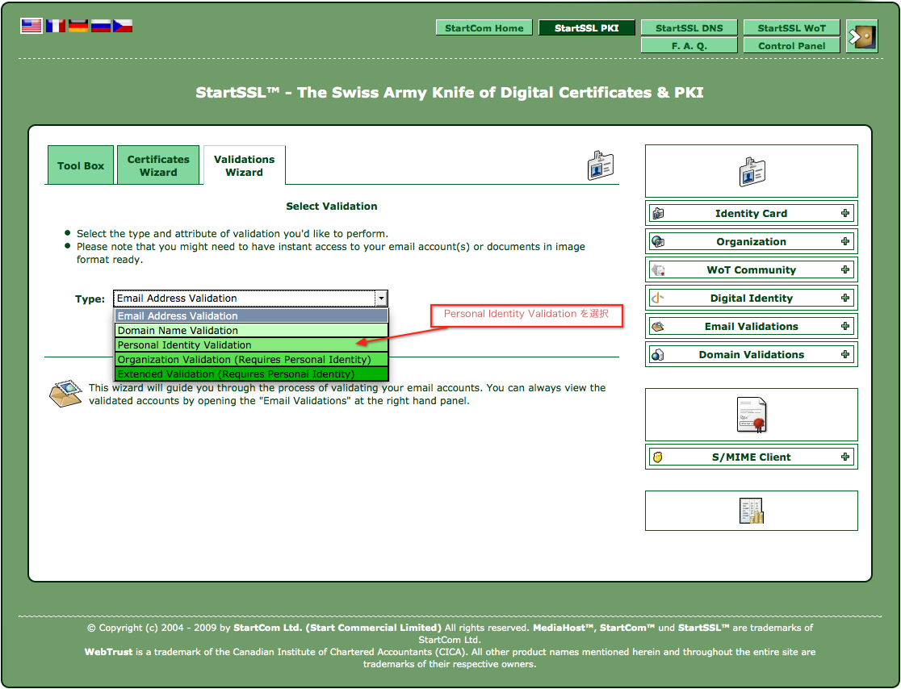Click the login door icon beside Control Panel

(x=862, y=37)
